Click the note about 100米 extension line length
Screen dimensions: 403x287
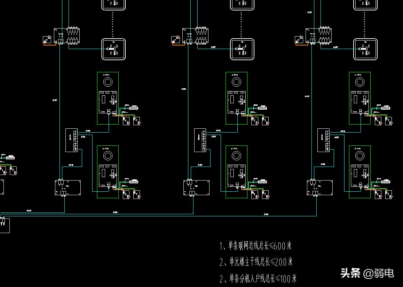(258, 278)
